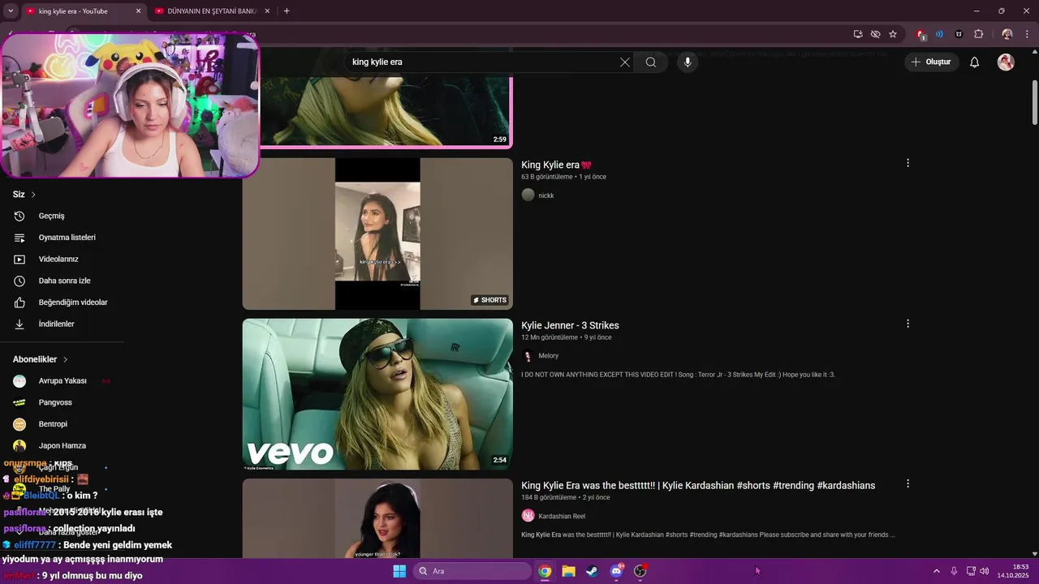Open the Kylie Jenner - 3 Strikes title
The image size is (1039, 584).
pos(570,325)
